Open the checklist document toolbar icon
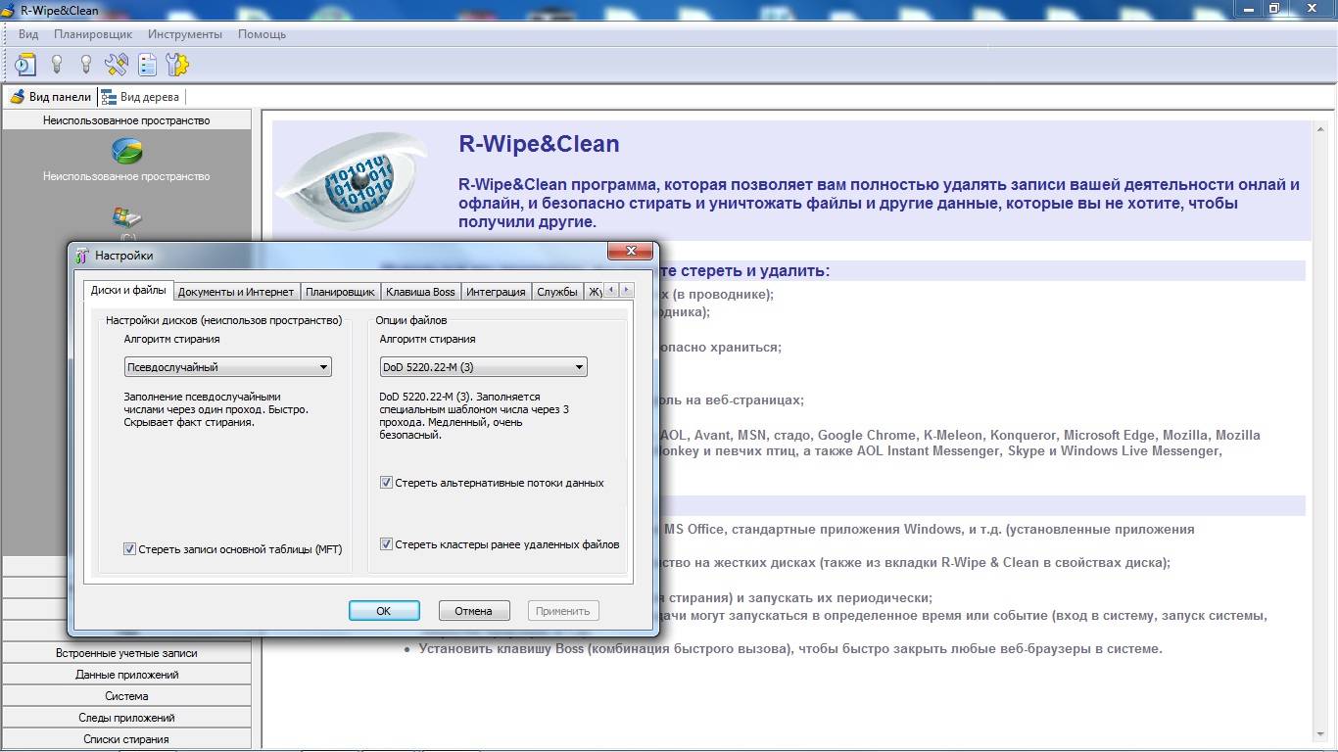This screenshot has height=752, width=1338. [147, 65]
